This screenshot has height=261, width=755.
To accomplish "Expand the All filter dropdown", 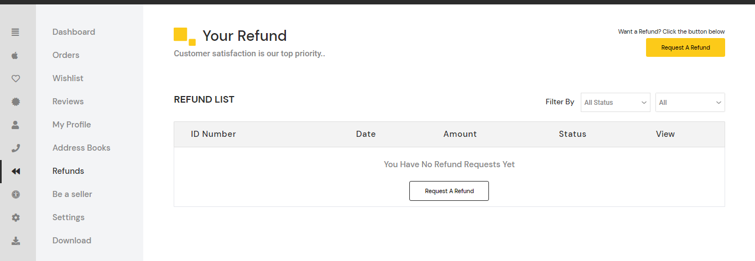I will [690, 103].
